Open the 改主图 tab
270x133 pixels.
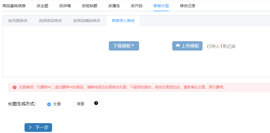click(x=42, y=6)
